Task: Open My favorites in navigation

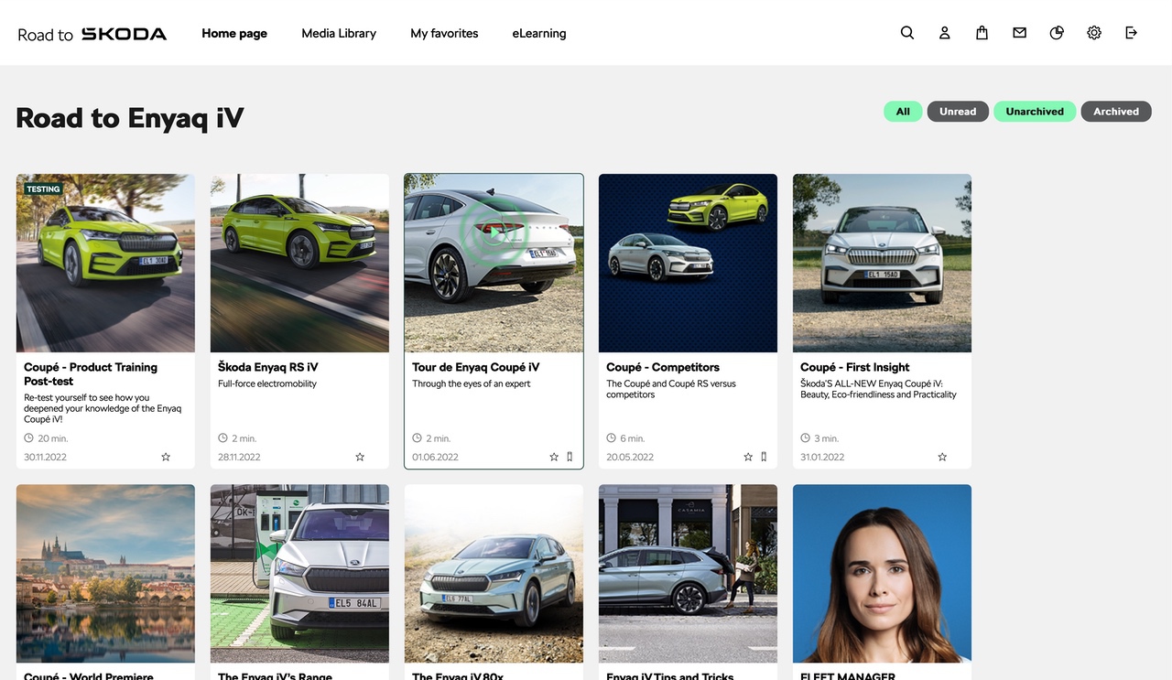Action: point(444,33)
